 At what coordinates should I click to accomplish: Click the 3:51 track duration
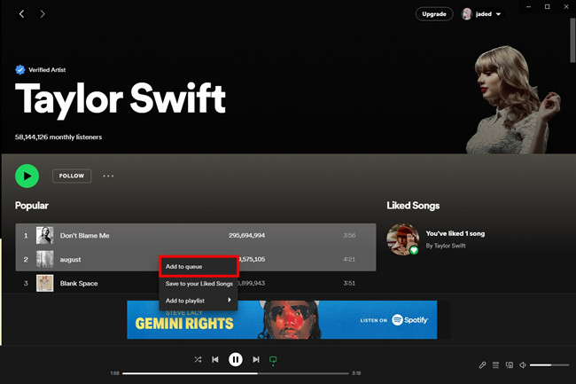[x=349, y=283]
